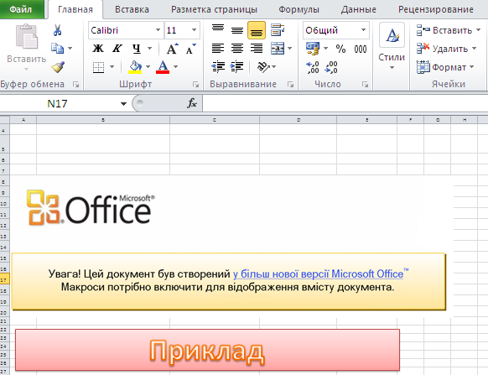
Task: Click the Приклад red button
Action: [x=207, y=350]
